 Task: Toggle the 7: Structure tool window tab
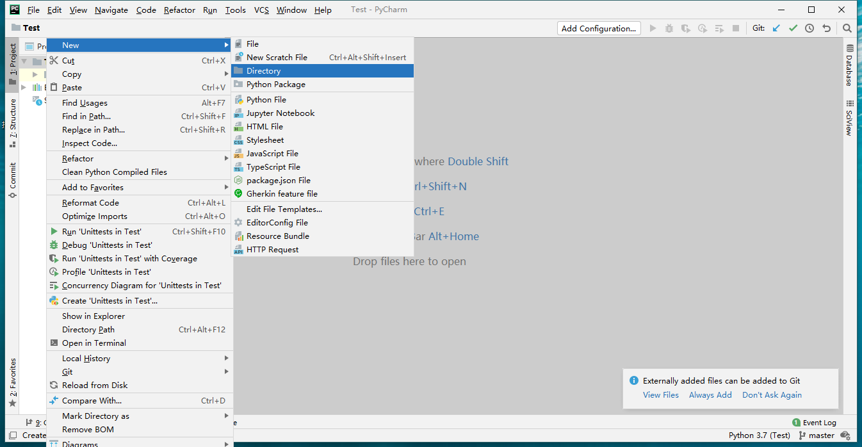tap(12, 124)
